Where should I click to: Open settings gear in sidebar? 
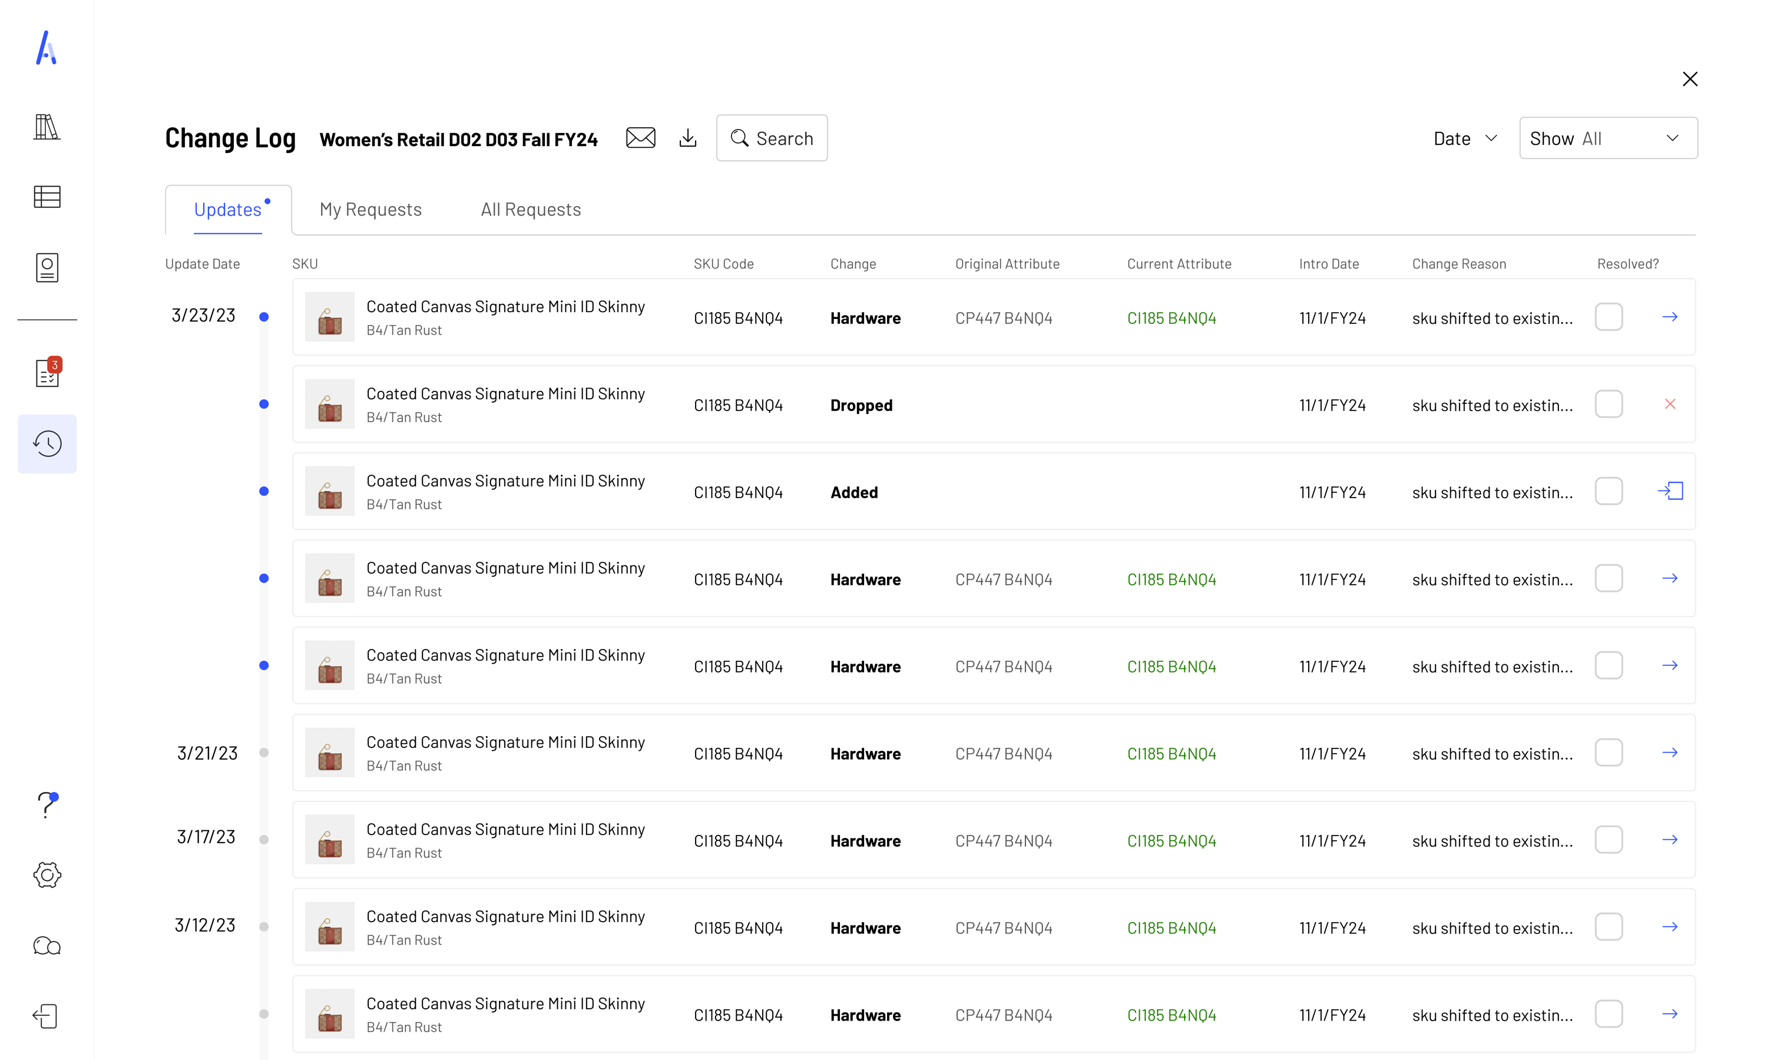[x=47, y=874]
